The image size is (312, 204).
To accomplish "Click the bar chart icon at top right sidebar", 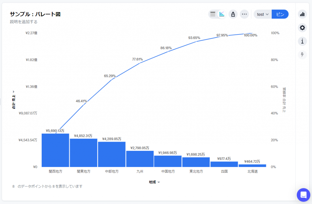I will 302,14.
